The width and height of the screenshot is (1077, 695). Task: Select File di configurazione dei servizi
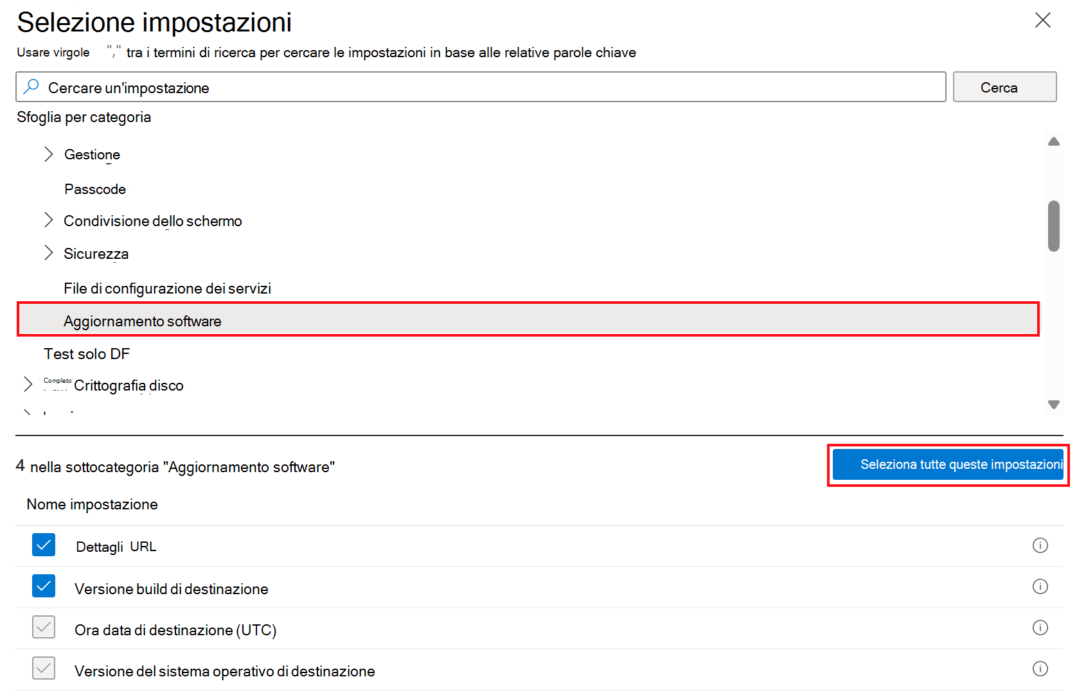(x=167, y=288)
